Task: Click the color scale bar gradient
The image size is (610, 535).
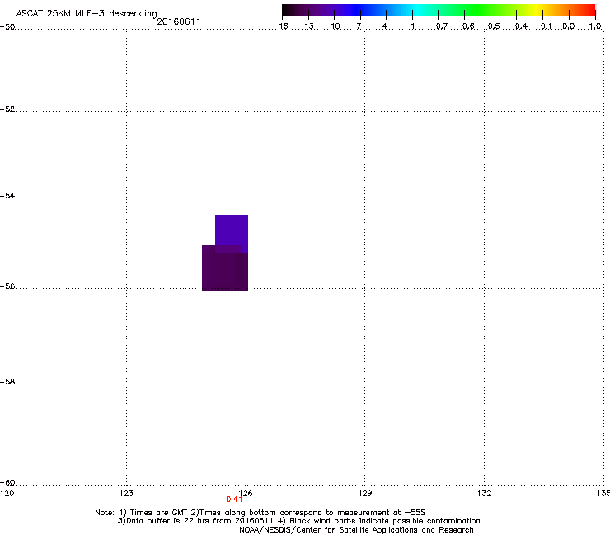Action: (439, 10)
